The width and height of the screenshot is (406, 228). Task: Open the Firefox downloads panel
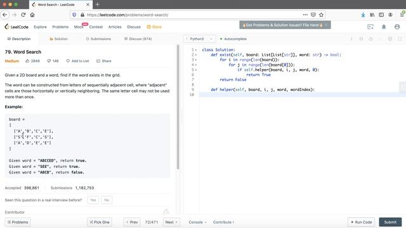pos(363,15)
